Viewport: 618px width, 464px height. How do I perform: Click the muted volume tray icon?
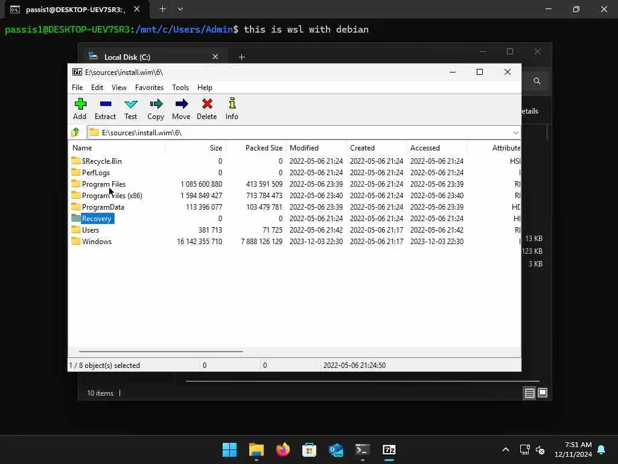(540, 449)
